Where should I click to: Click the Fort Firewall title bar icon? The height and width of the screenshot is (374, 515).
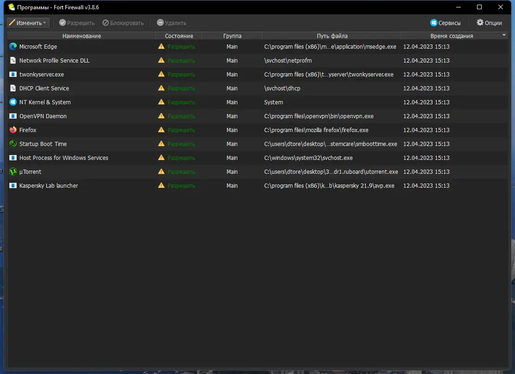(12, 7)
